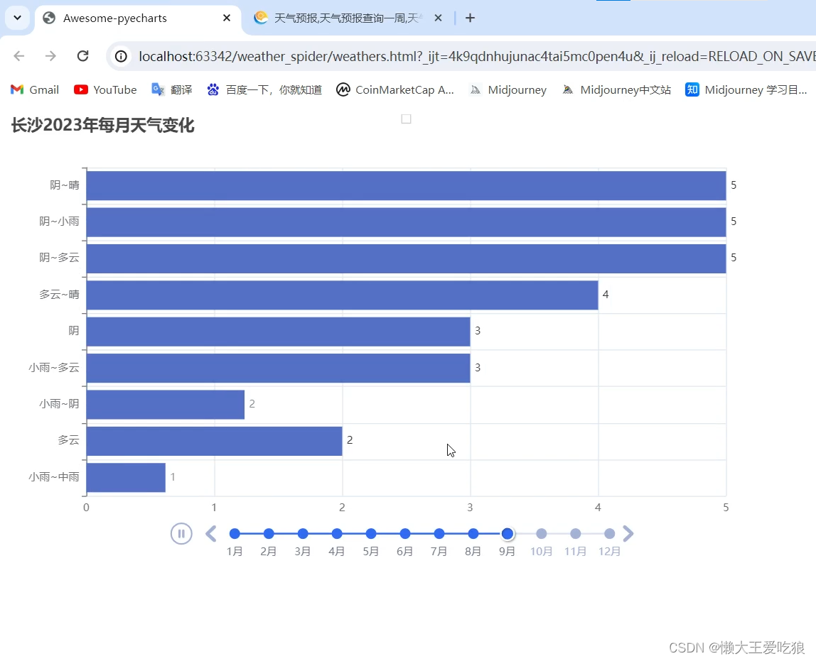Click the current 9月 timeline point
The image size is (816, 661).
click(508, 534)
